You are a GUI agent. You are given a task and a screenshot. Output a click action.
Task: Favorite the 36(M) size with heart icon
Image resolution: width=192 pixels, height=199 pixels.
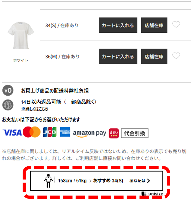coord(176,56)
